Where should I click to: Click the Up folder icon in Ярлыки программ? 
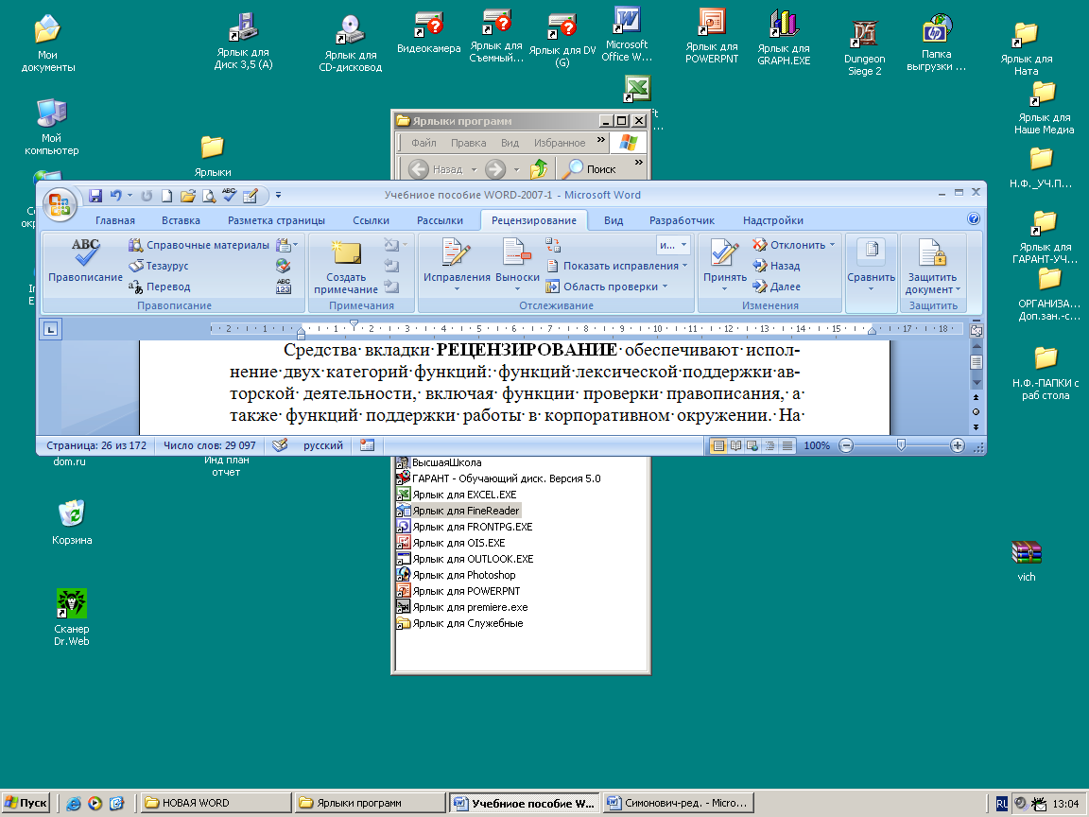coord(539,169)
